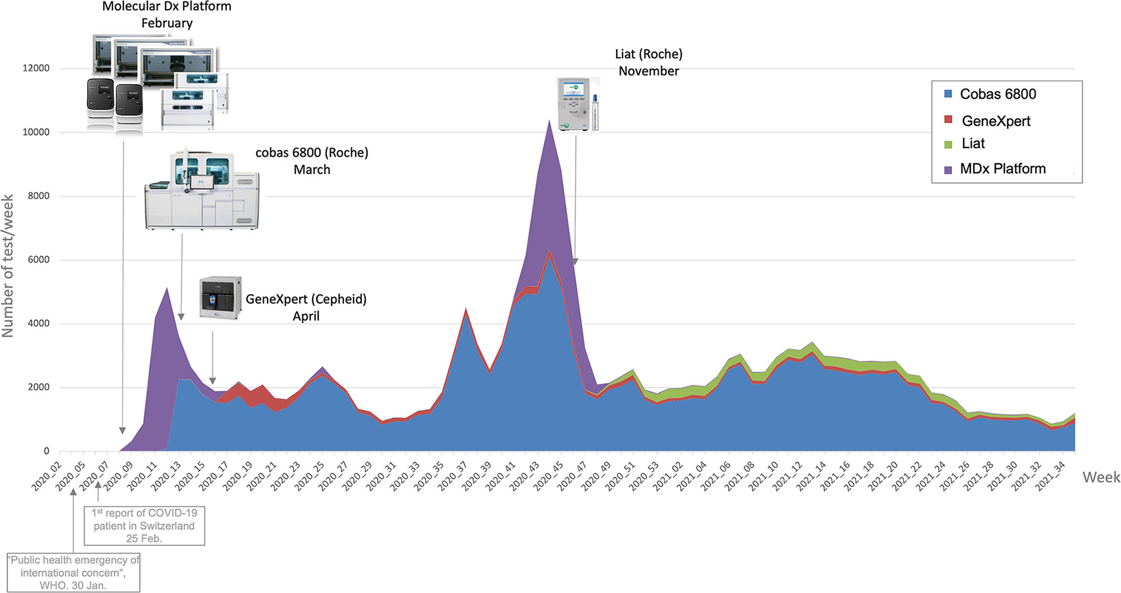The width and height of the screenshot is (1121, 593).
Task: Select the MDx Platform legend label
Action: pyautogui.click(x=1003, y=169)
